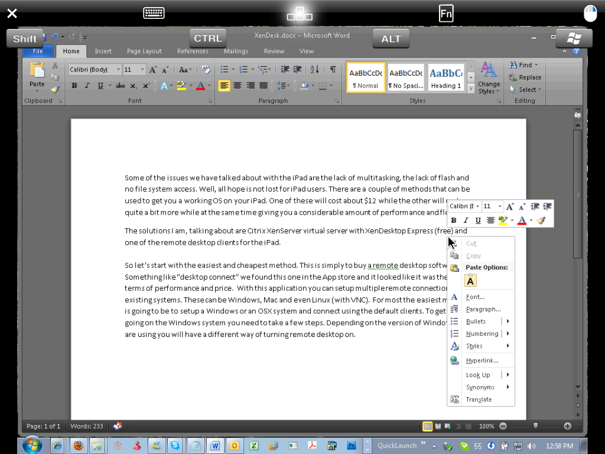
Task: Click the Text Effects glowing A icon
Action: [164, 86]
